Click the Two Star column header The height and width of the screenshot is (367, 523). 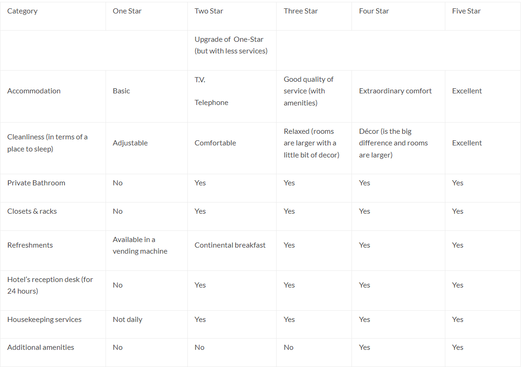click(209, 11)
